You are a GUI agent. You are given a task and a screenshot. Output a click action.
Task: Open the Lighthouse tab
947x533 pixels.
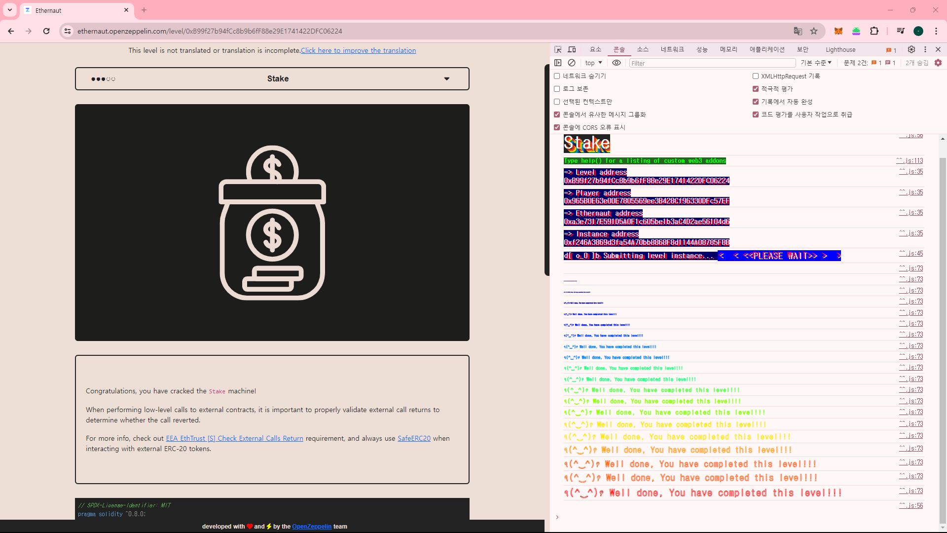point(840,50)
